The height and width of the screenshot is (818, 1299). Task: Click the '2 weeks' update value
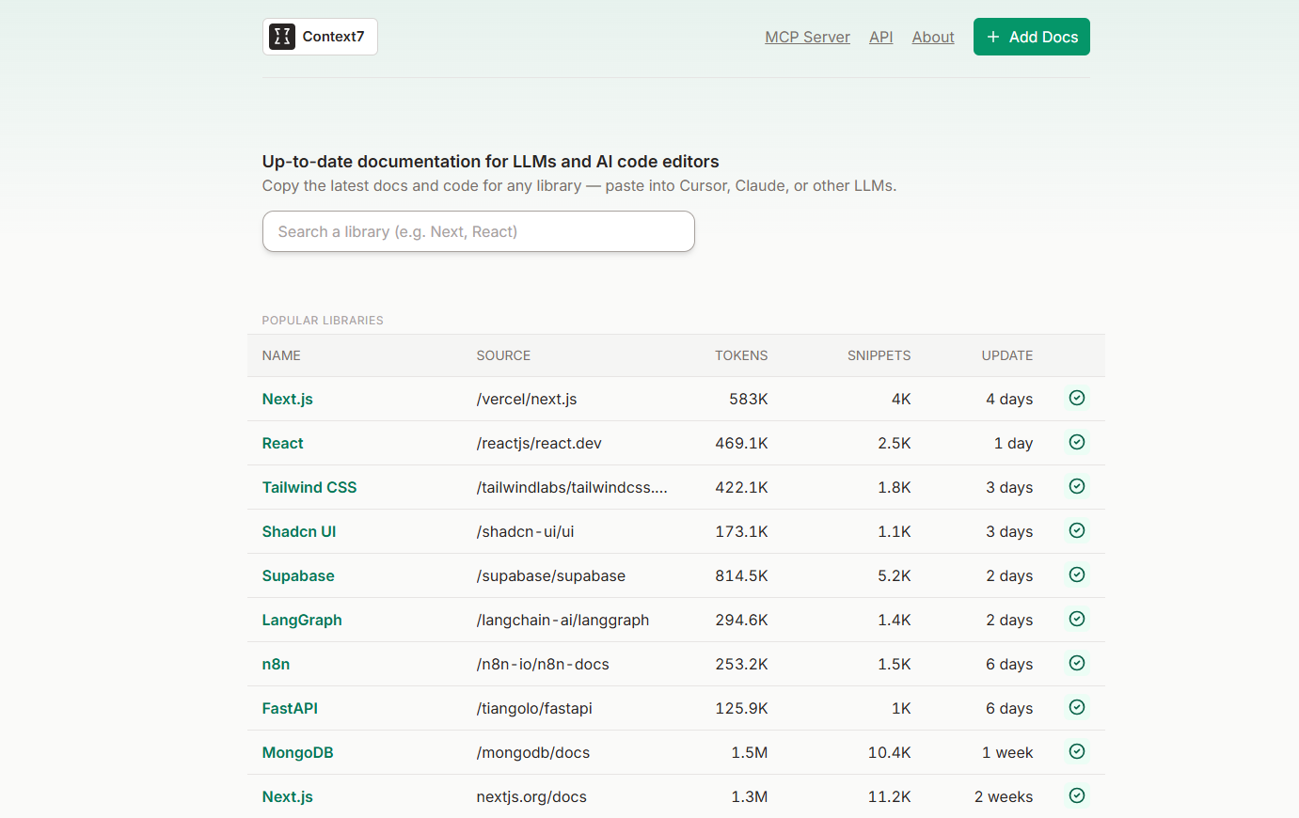(1004, 796)
